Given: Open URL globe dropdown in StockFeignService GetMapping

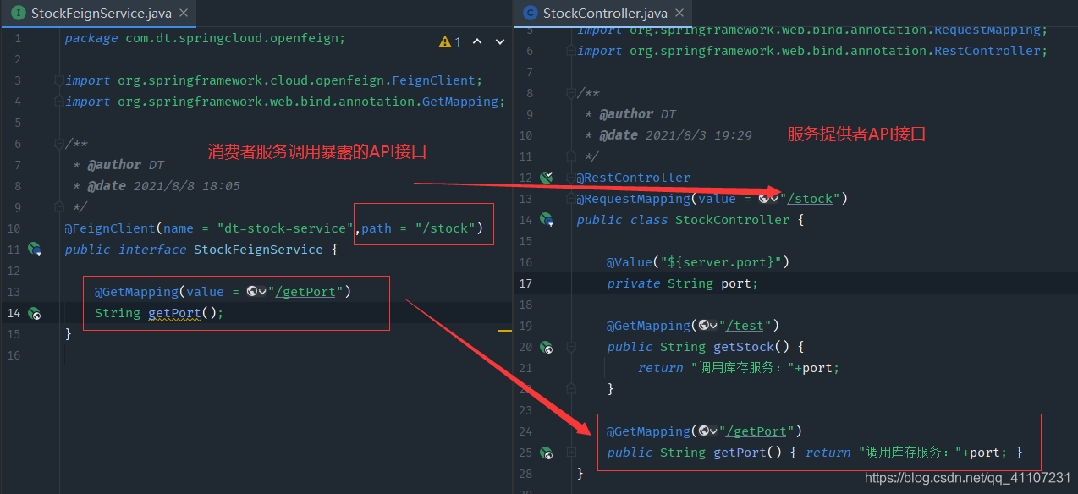Looking at the screenshot, I should [x=256, y=292].
